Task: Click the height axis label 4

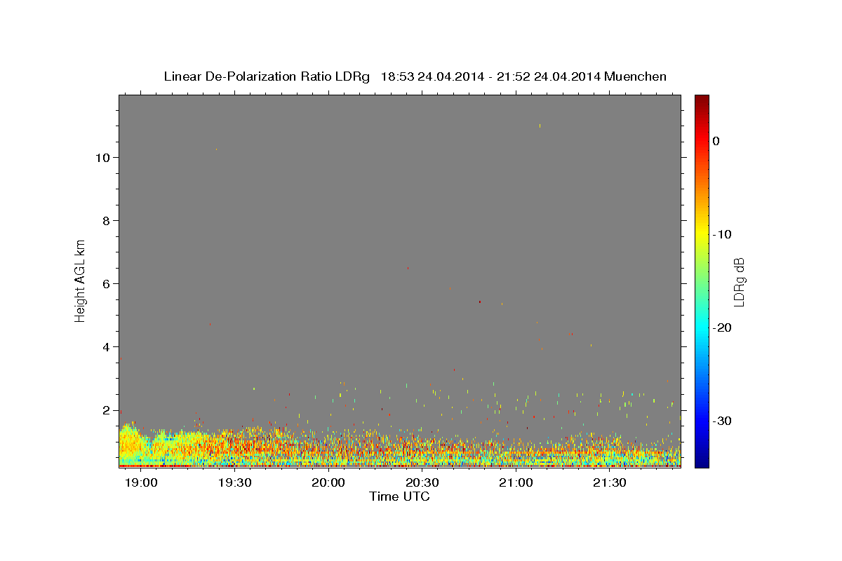Action: (x=107, y=347)
